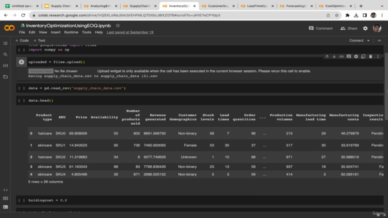The width and height of the screenshot is (388, 218).
Task: Bookmark this page star in address bar
Action: click(x=336, y=15)
